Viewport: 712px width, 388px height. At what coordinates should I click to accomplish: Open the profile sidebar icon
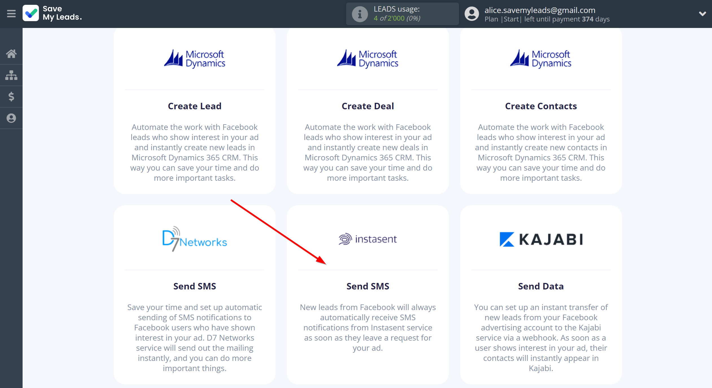pos(11,118)
